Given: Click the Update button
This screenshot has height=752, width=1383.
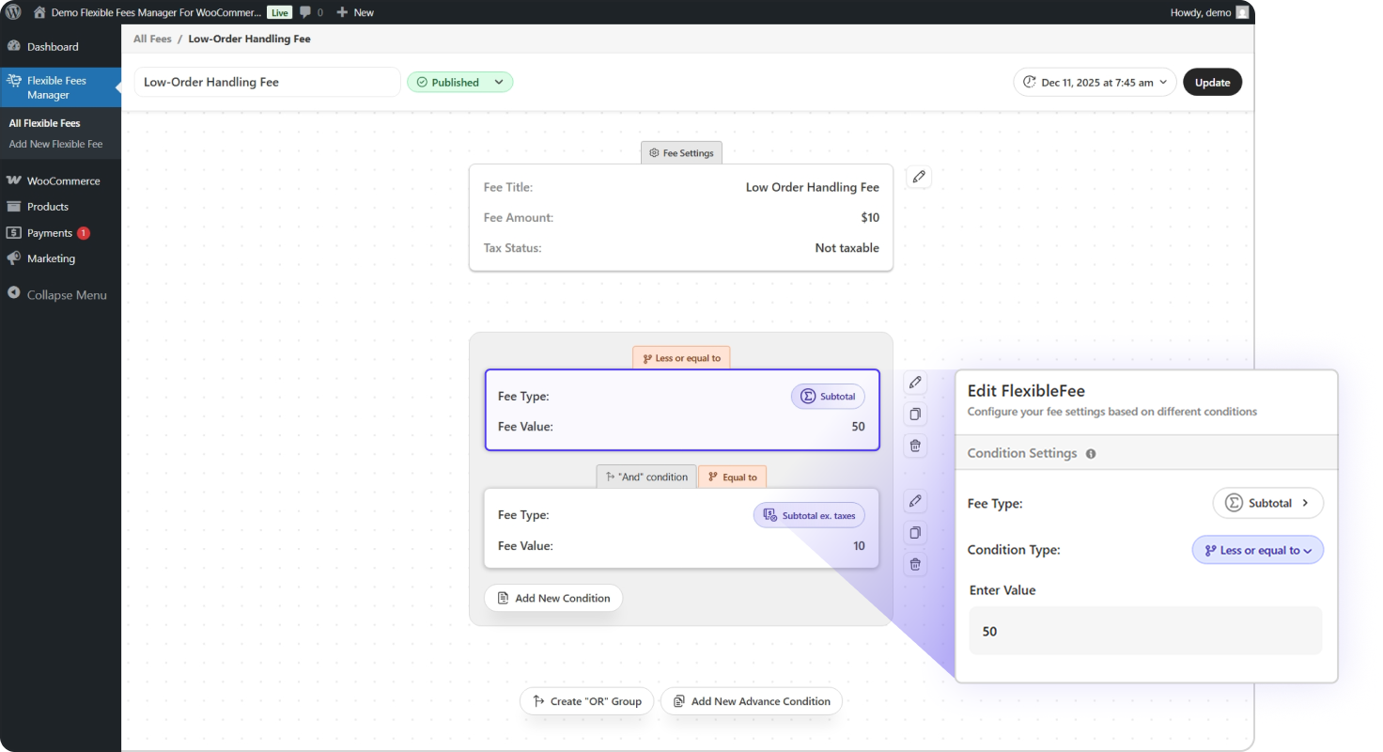Looking at the screenshot, I should 1212,83.
